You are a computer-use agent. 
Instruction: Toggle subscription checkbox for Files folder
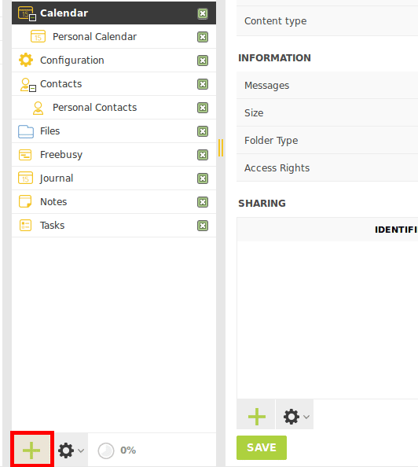[203, 131]
